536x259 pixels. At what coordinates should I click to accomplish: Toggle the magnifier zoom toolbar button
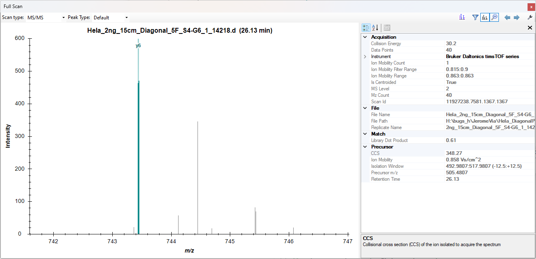(x=494, y=17)
